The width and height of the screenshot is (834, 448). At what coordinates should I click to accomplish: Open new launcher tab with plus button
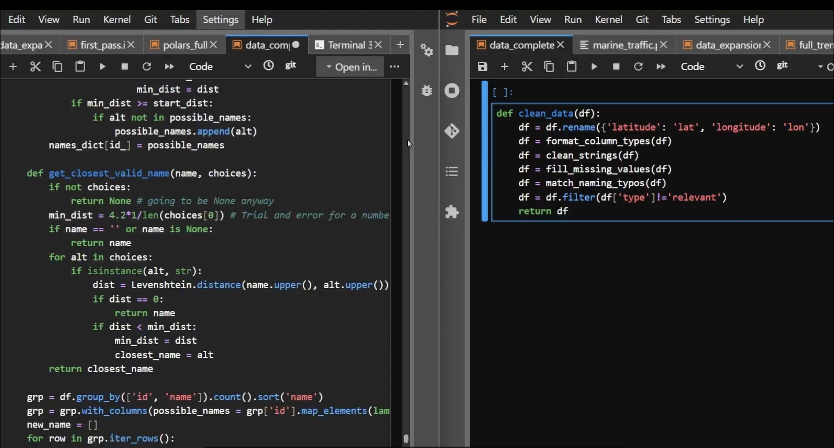400,45
